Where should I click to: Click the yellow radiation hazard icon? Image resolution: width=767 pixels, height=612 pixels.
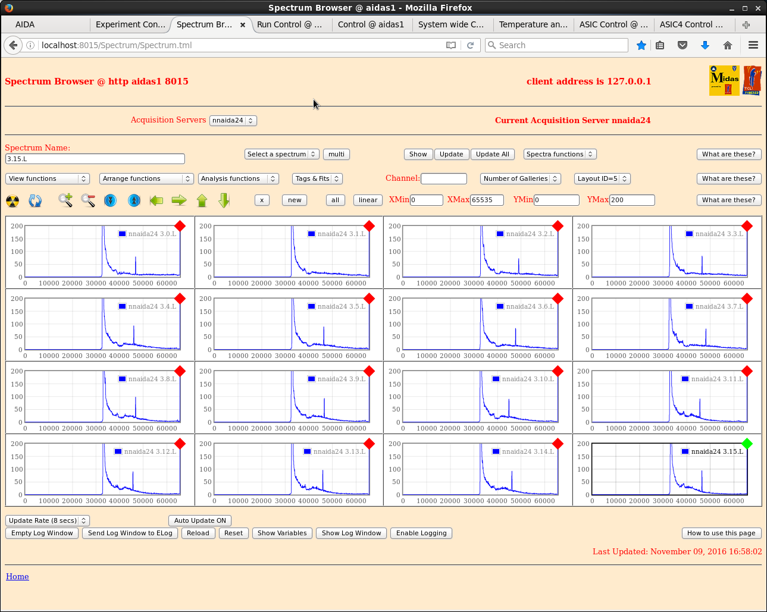12,200
